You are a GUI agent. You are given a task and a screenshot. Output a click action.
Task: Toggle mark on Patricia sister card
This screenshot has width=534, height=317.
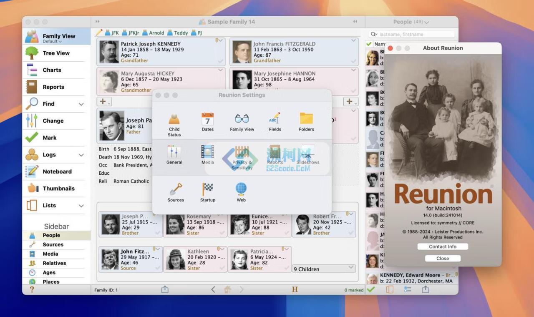pyautogui.click(x=287, y=268)
